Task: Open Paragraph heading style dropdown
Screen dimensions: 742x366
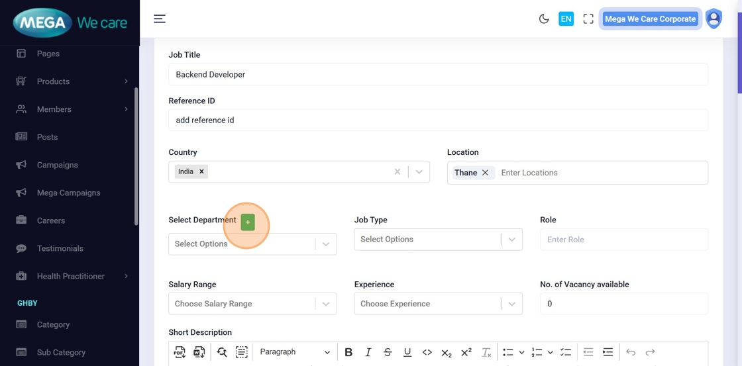Action: pyautogui.click(x=294, y=352)
